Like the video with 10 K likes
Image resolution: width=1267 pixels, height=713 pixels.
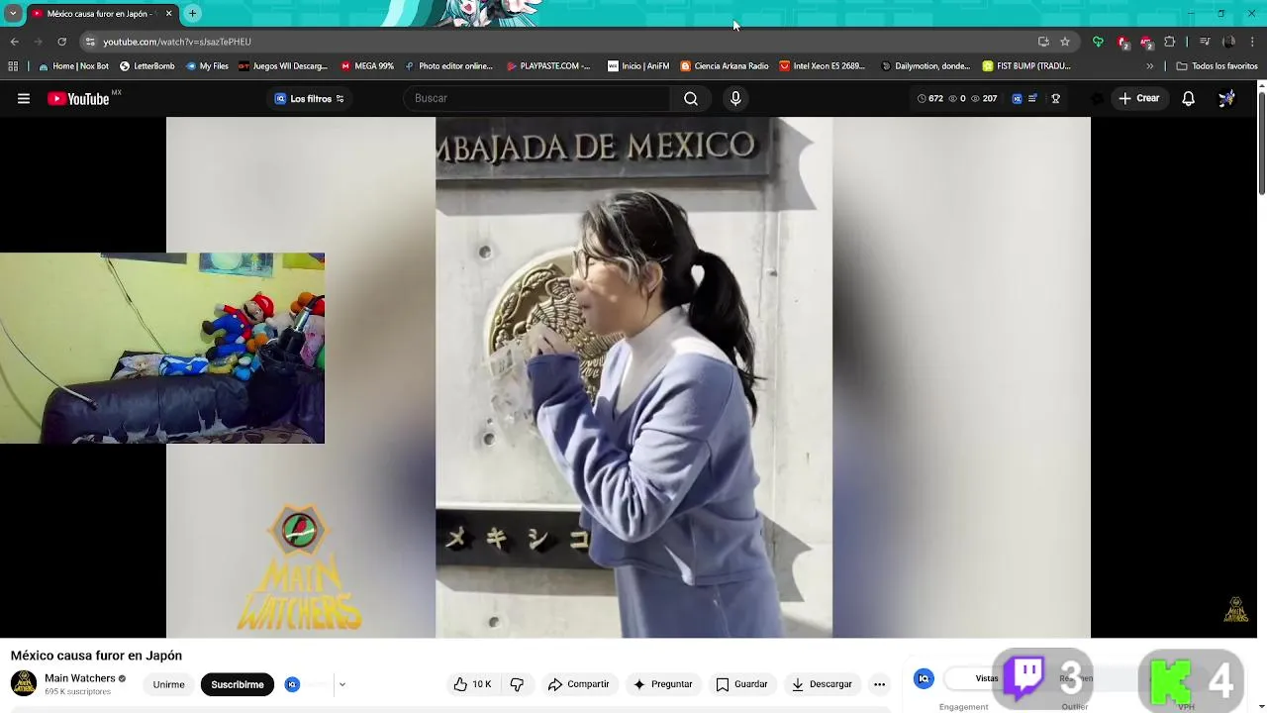(472, 684)
